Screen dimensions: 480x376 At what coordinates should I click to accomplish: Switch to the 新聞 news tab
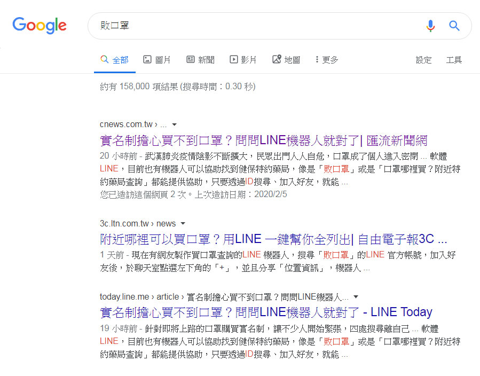click(x=201, y=60)
